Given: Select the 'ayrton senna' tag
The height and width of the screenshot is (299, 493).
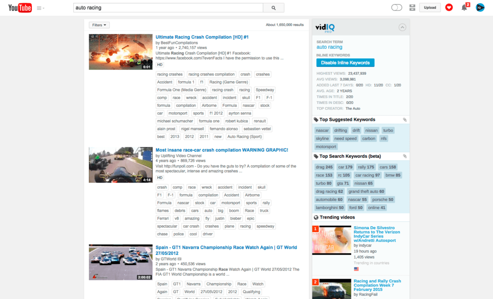Looking at the screenshot, I should 240,113.
